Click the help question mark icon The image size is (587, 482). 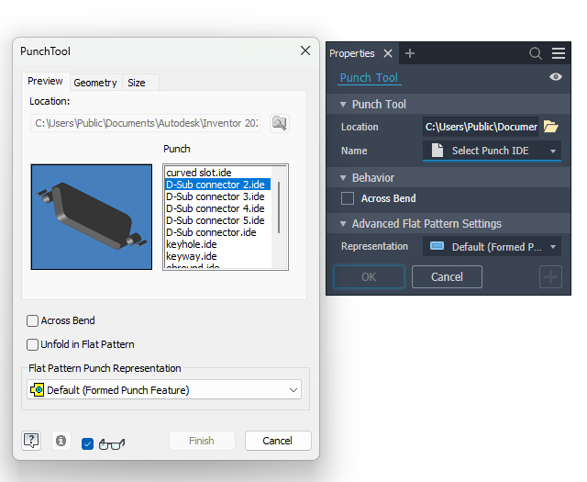[31, 441]
